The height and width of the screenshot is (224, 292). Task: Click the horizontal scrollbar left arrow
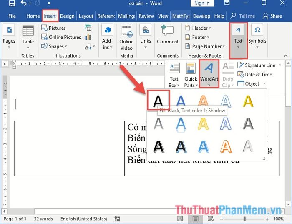(x=4, y=211)
